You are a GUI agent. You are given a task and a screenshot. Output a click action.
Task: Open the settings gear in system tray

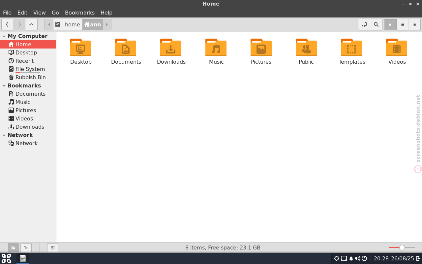coord(337,258)
